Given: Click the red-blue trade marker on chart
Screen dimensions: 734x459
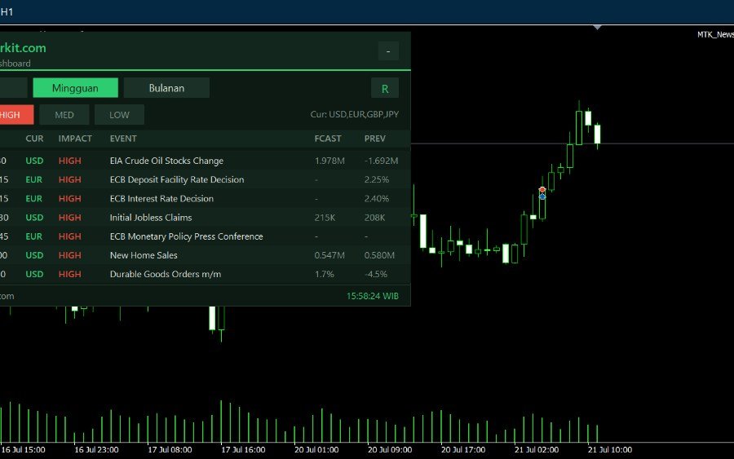Looking at the screenshot, I should tap(542, 193).
